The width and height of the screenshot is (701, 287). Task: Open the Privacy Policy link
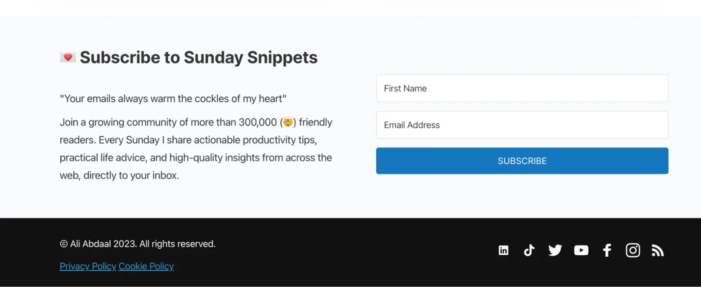tap(88, 266)
